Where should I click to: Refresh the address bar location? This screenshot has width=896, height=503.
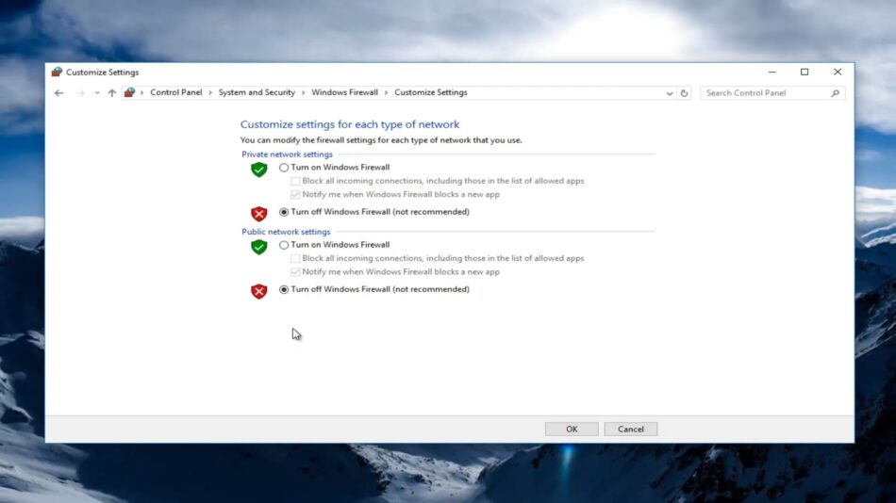[x=685, y=93]
